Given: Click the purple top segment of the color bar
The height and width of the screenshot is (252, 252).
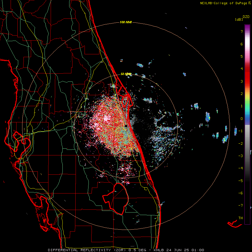Looking at the screenshot, I should click(x=247, y=28).
